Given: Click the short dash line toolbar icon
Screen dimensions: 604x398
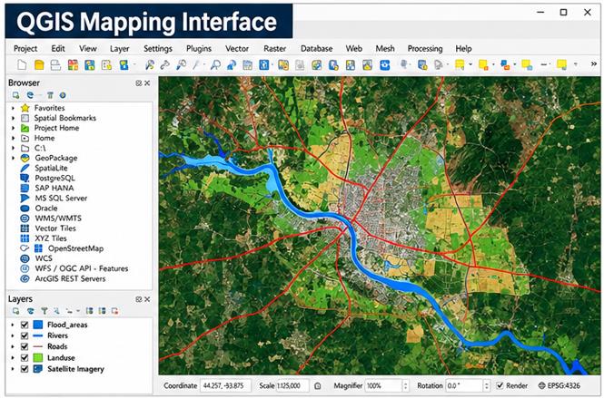Looking at the screenshot, I should click(x=544, y=64).
